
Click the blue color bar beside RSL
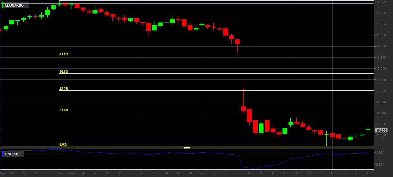coord(2,154)
